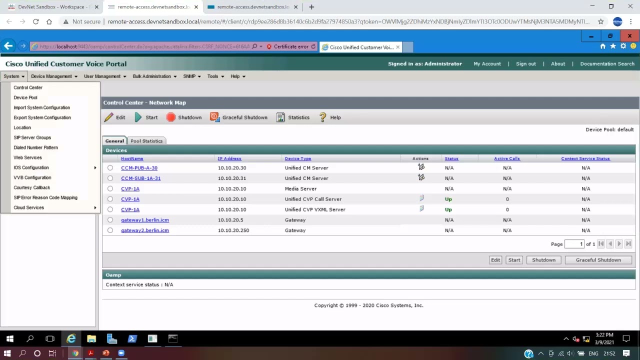Open File Explorer in remote taskbar
The image size is (640, 360).
click(91, 338)
